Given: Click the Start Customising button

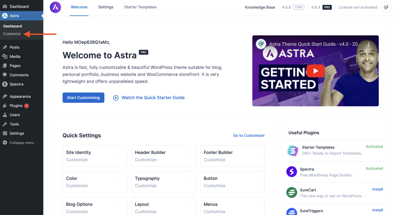Looking at the screenshot, I should pyautogui.click(x=83, y=98).
